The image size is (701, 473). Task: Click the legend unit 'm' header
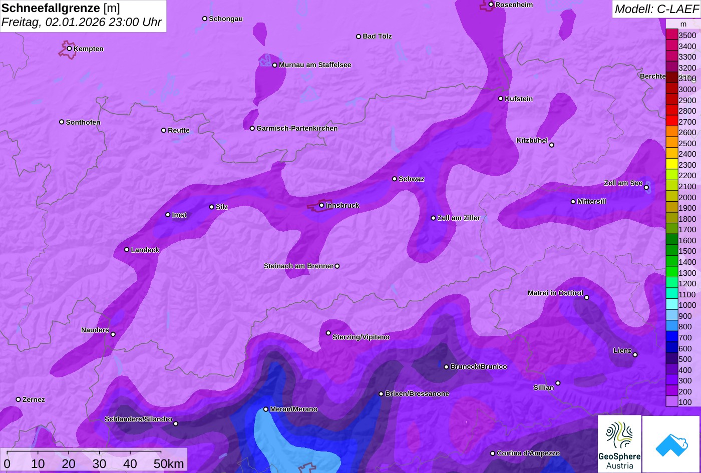pyautogui.click(x=683, y=24)
